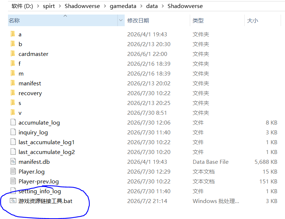This screenshot has width=285, height=219.
Task: Select the file named inquiry_log
Action: pos(33,132)
